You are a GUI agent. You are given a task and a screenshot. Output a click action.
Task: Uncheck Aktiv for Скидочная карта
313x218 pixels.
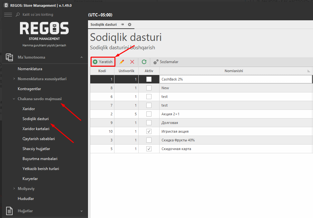pos(149,149)
